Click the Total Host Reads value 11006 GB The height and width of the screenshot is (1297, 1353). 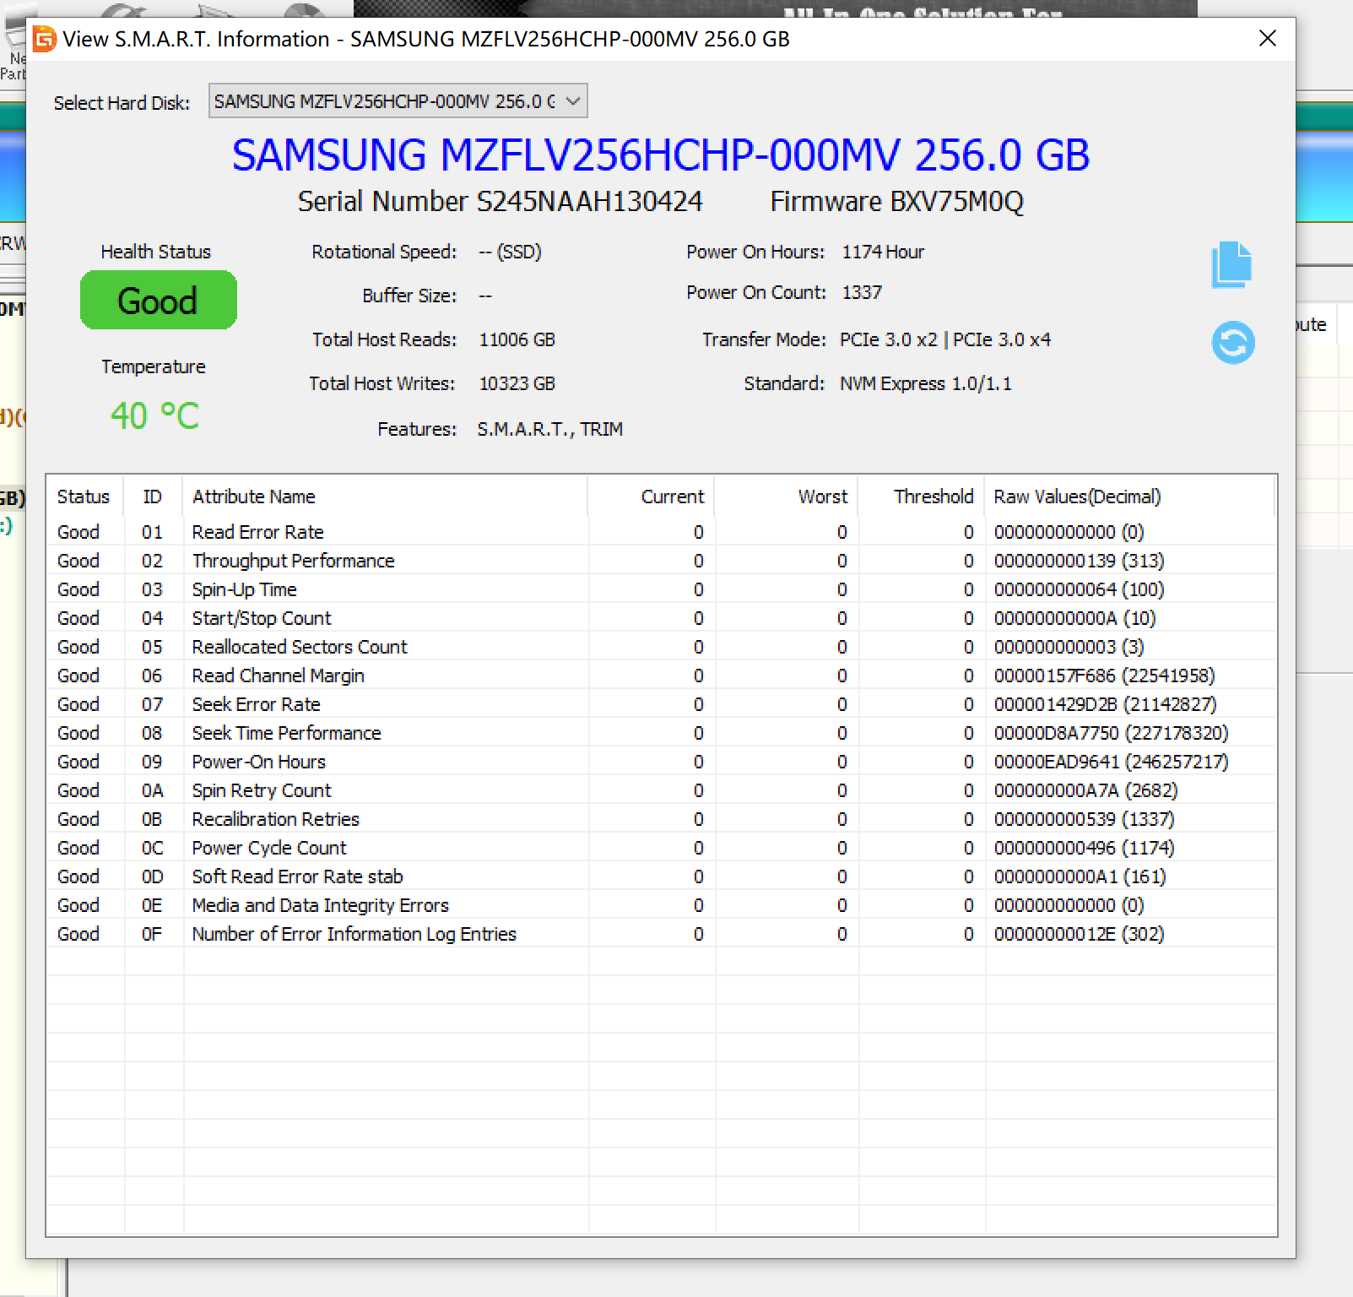pyautogui.click(x=517, y=339)
